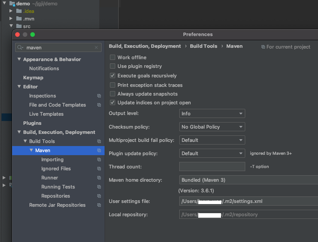Click the .idea folder icon in project tree
The width and height of the screenshot is (318, 242).
[19, 11]
